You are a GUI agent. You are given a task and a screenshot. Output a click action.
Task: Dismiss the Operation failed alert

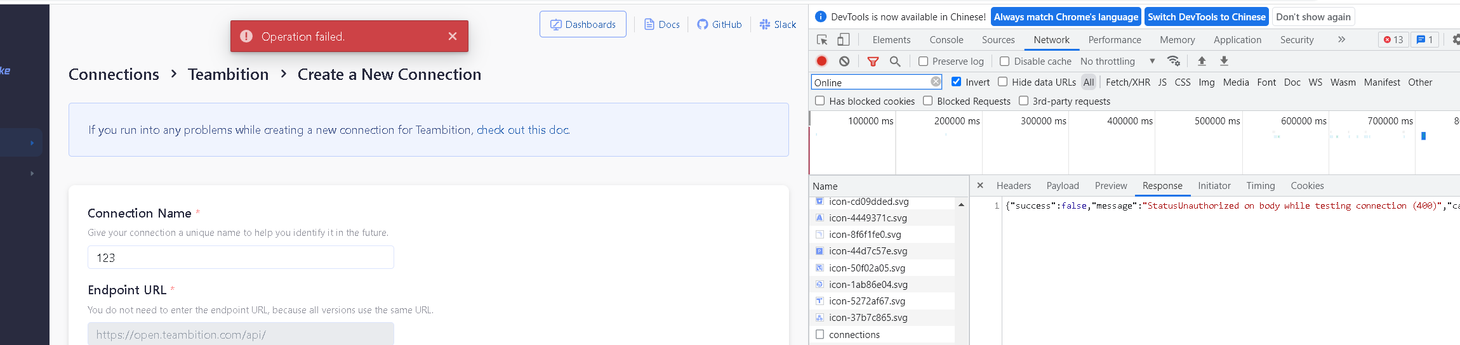453,36
